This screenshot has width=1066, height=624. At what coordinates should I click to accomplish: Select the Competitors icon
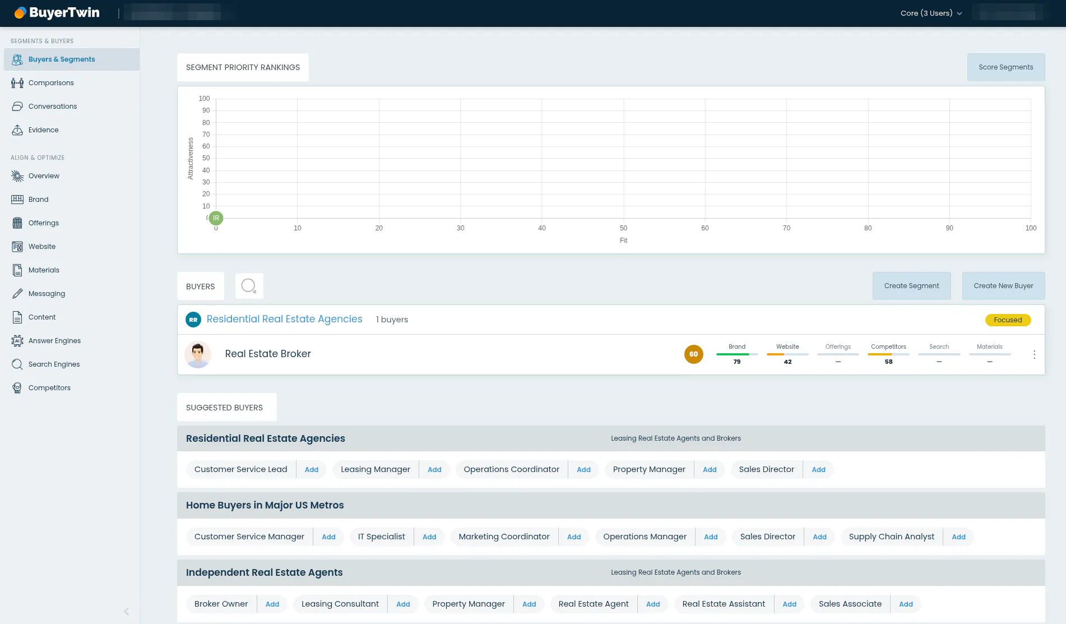click(x=17, y=388)
